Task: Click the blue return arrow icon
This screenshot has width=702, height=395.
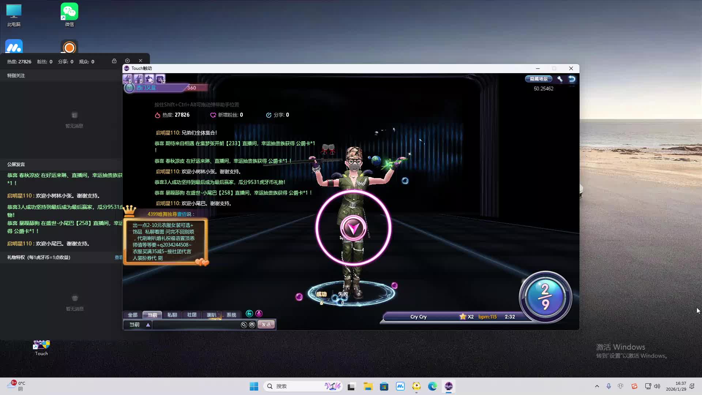Action: click(572, 79)
